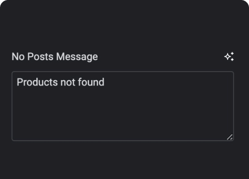Focus the No Posts Message textarea
Screen dimensions: 249x179
coord(123,106)
